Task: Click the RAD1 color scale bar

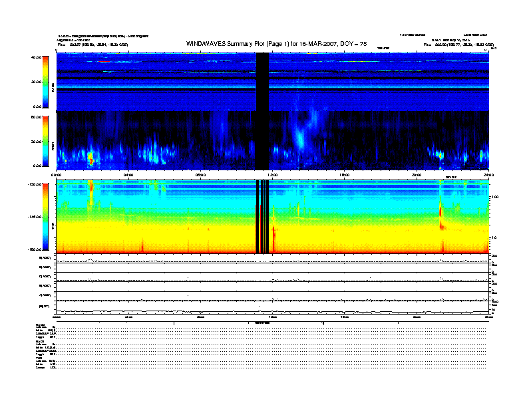Action: (45, 141)
